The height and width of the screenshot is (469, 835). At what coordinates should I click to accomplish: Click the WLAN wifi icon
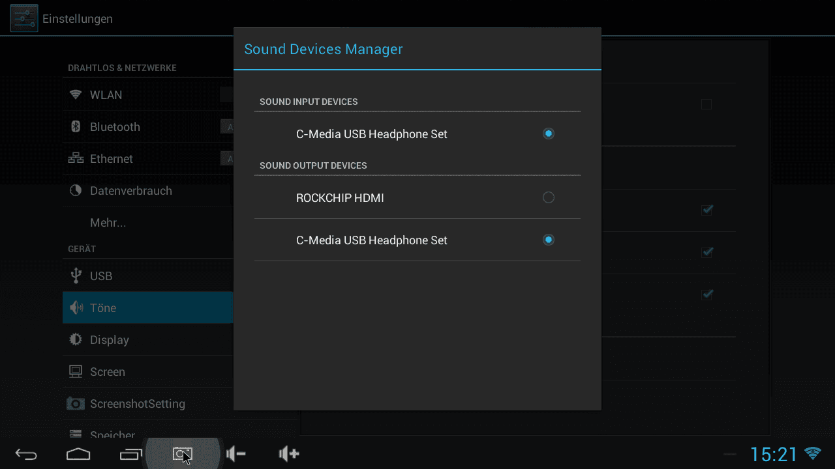pyautogui.click(x=76, y=95)
